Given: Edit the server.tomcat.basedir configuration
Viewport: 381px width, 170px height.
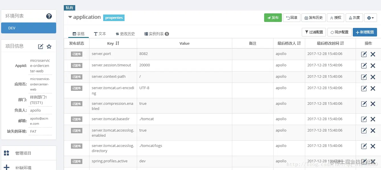Looking at the screenshot, I should pos(364,119).
